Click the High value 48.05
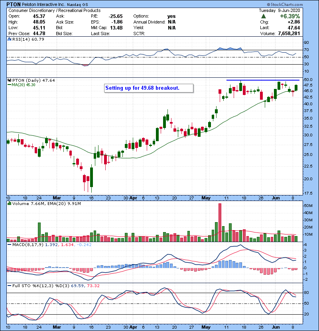Image resolution: width=319 pixels, height=331 pixels. point(39,22)
